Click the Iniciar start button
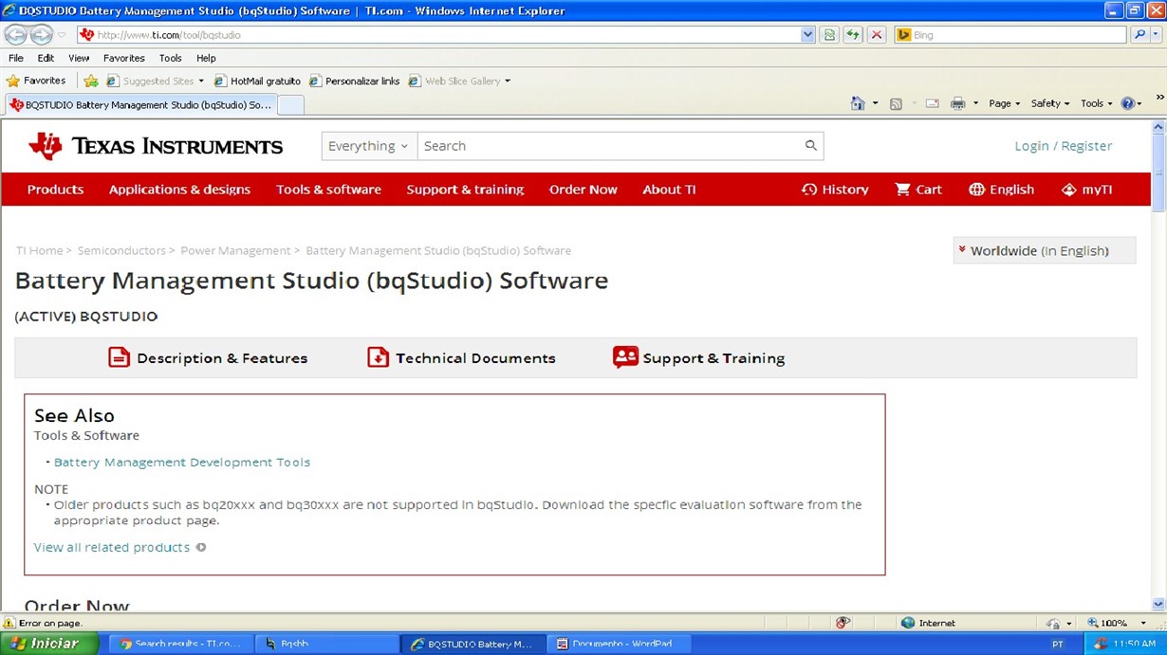The image size is (1167, 655). click(49, 644)
